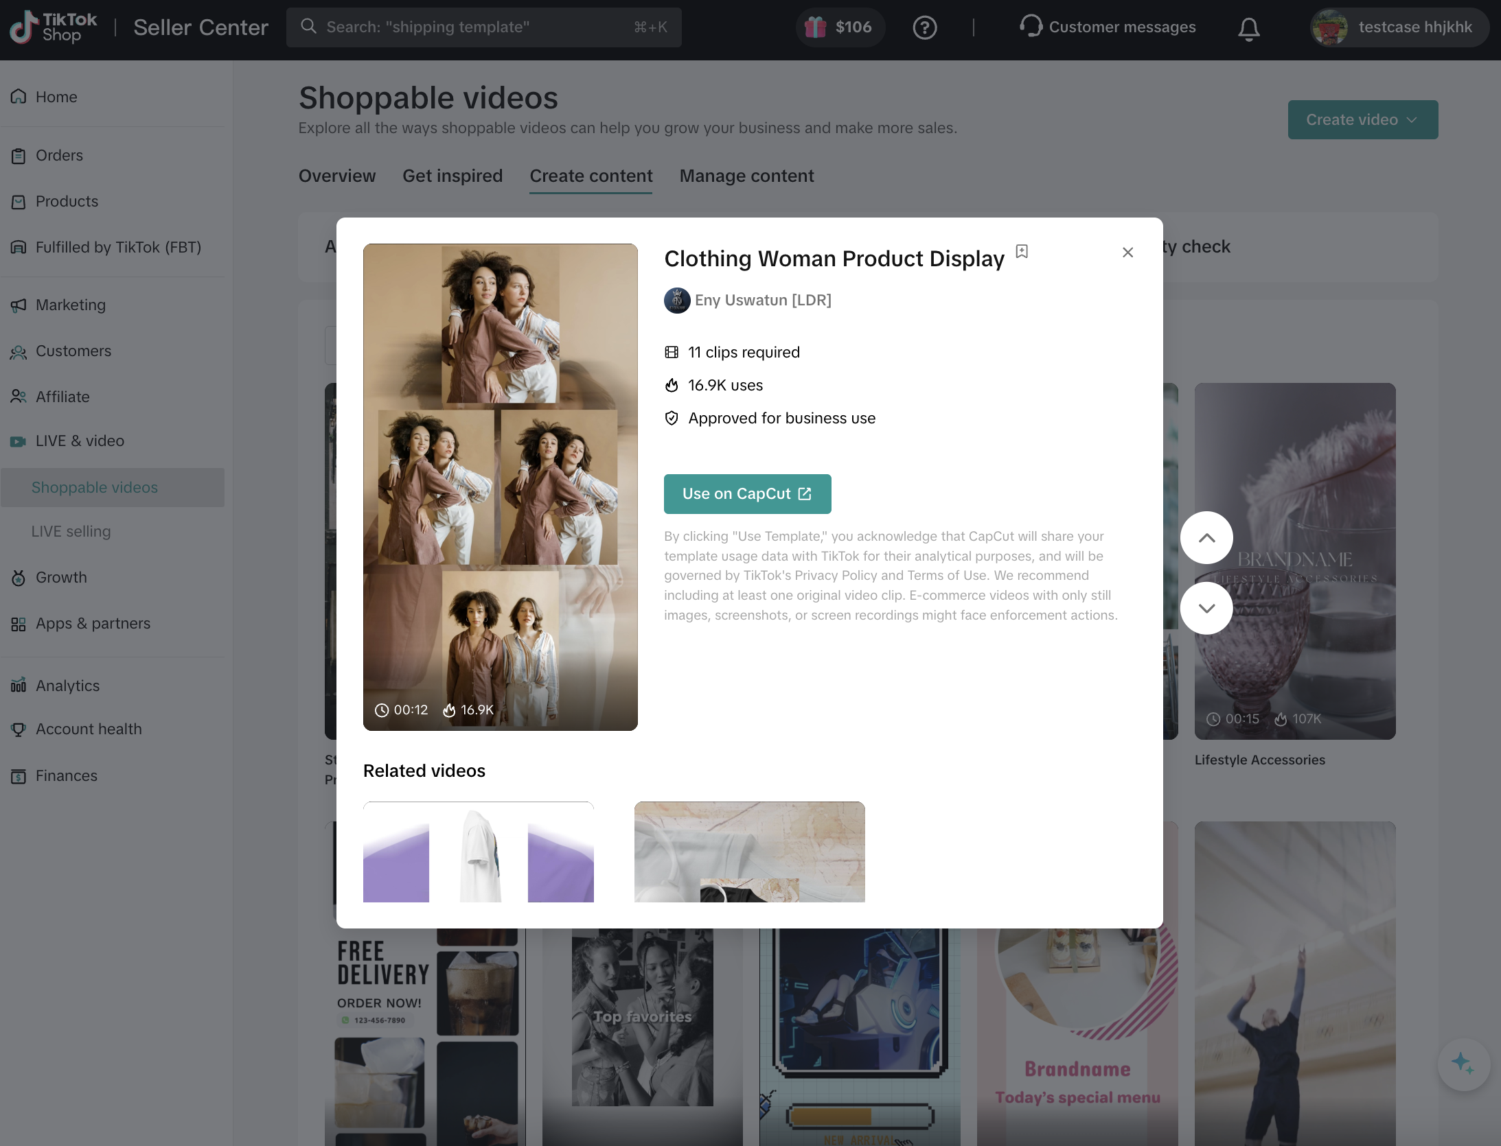Click the TikTok Shop logo

click(54, 27)
